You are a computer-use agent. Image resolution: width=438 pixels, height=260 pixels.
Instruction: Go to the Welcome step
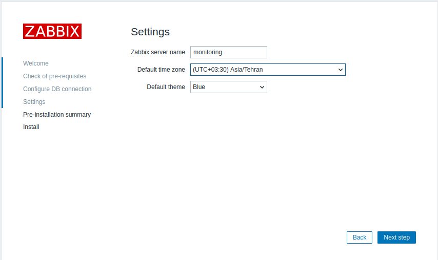(36, 63)
